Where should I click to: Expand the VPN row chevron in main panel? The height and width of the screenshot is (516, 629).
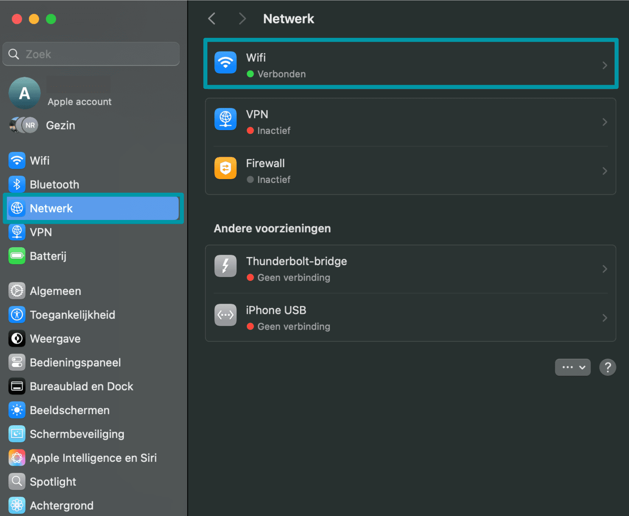[604, 122]
